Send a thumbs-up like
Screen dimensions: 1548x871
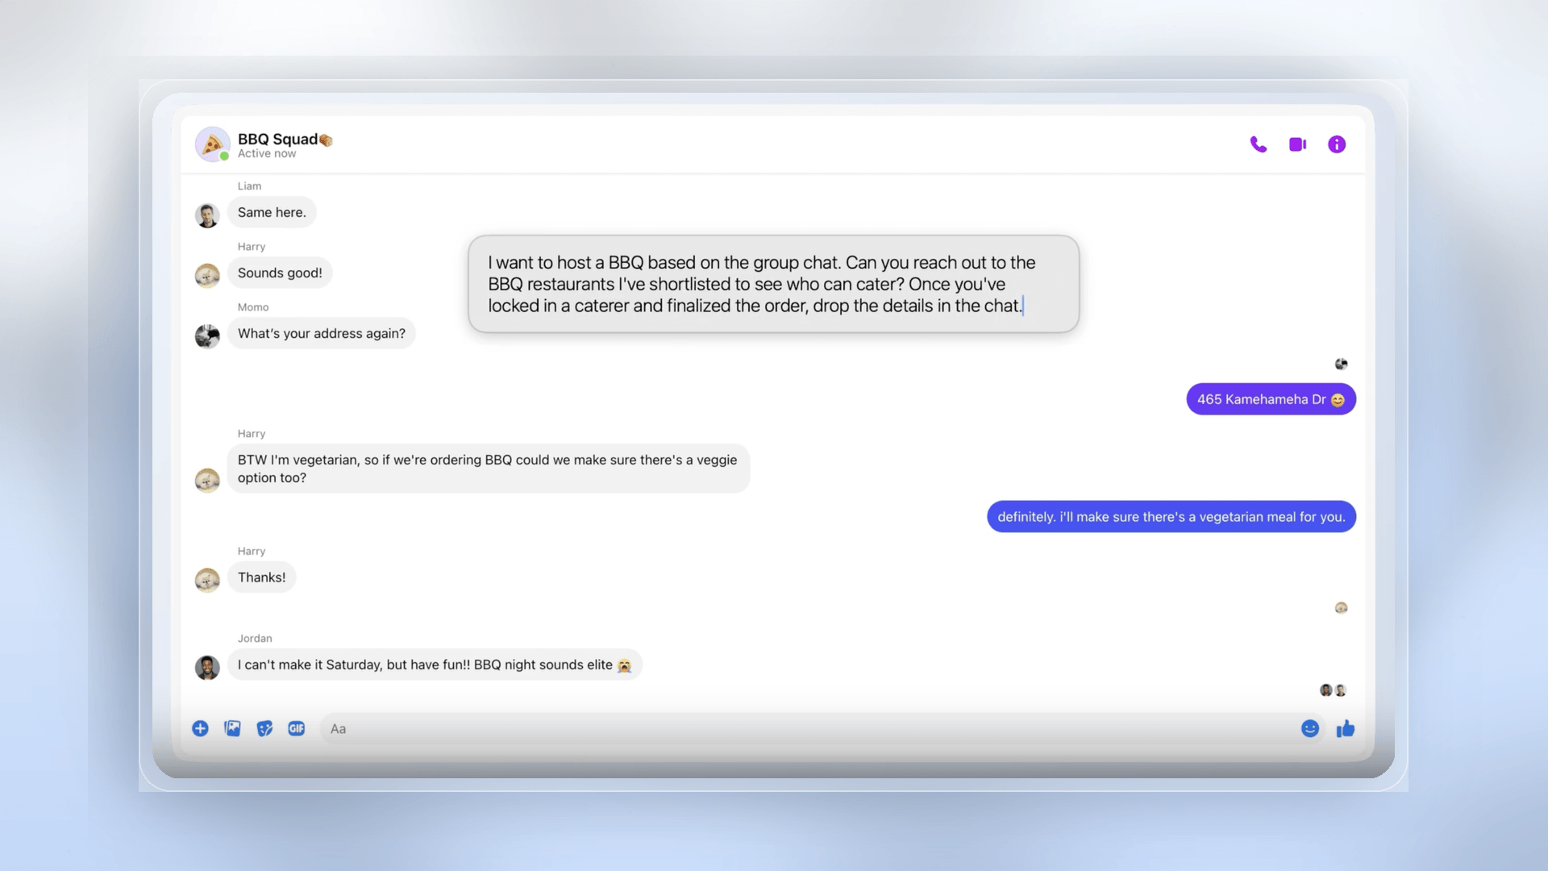tap(1346, 729)
